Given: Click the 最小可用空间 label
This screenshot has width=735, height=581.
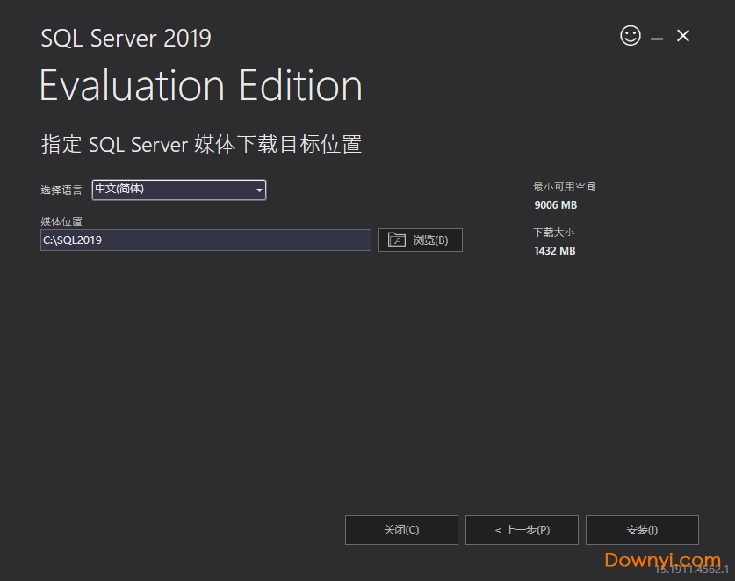Looking at the screenshot, I should pos(564,187).
